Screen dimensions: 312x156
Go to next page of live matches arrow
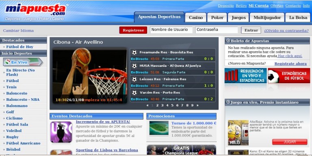click(x=197, y=105)
